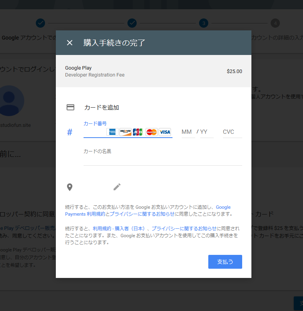Click step 3 circle in background stepper
This screenshot has height=311, width=303.
pos(204,23)
